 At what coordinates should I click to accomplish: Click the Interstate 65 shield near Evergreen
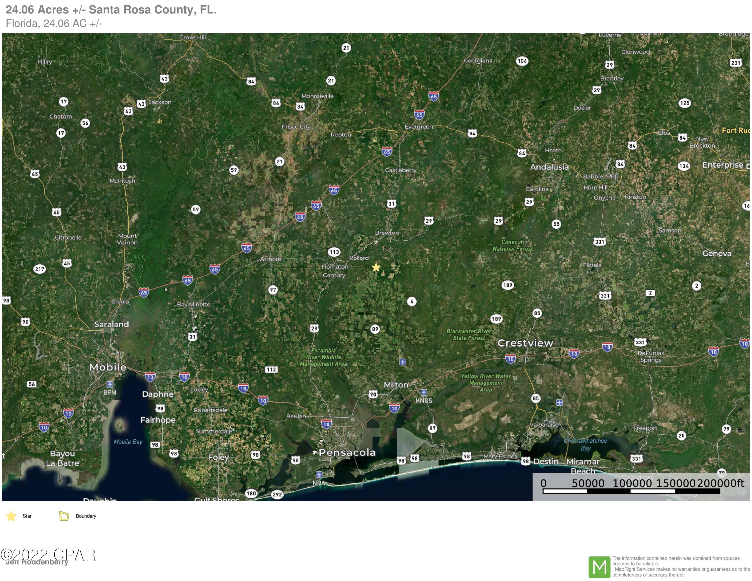419,115
